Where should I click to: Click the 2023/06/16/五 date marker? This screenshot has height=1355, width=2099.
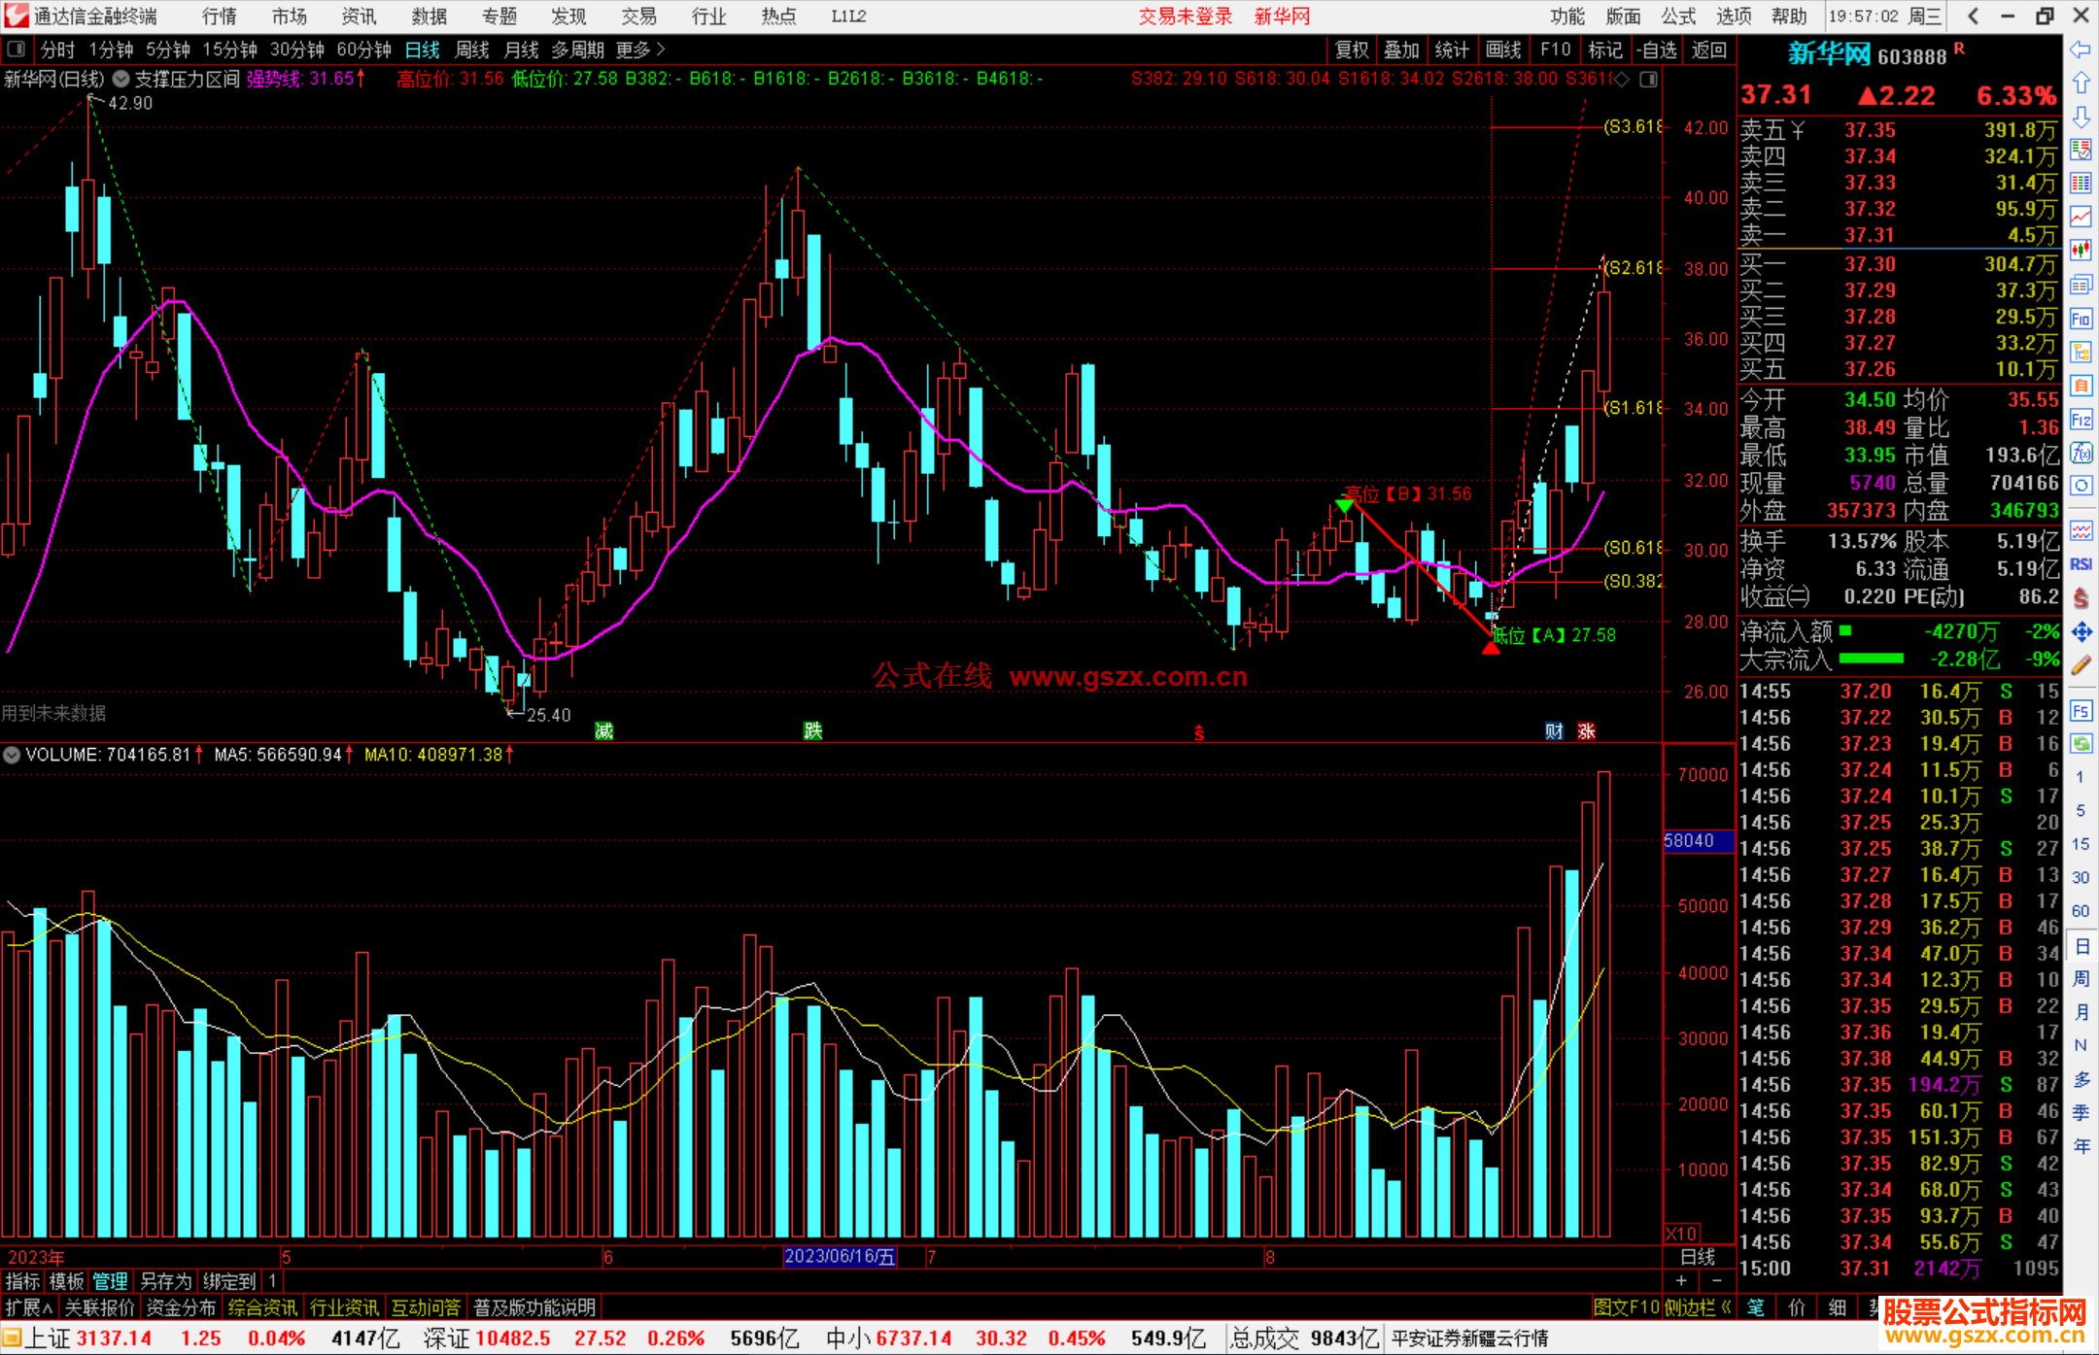pyautogui.click(x=840, y=1257)
